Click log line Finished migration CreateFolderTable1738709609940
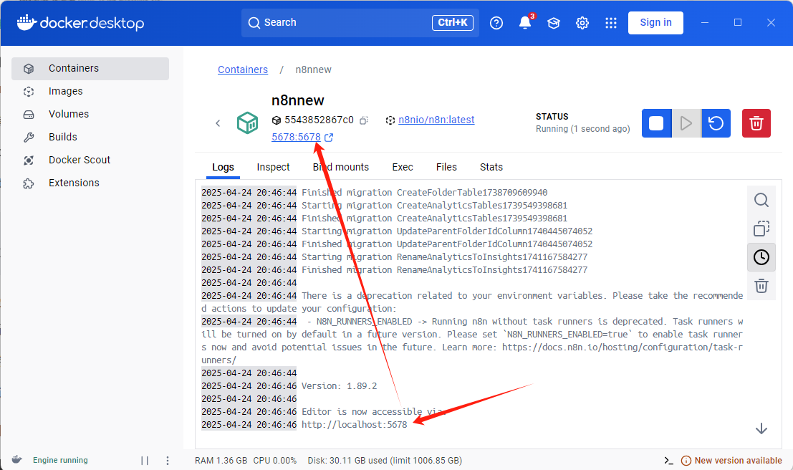 424,193
